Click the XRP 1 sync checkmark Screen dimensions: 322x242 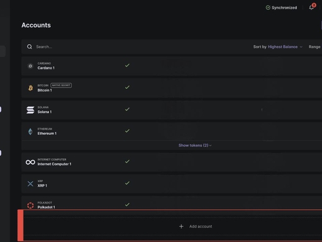(x=127, y=183)
